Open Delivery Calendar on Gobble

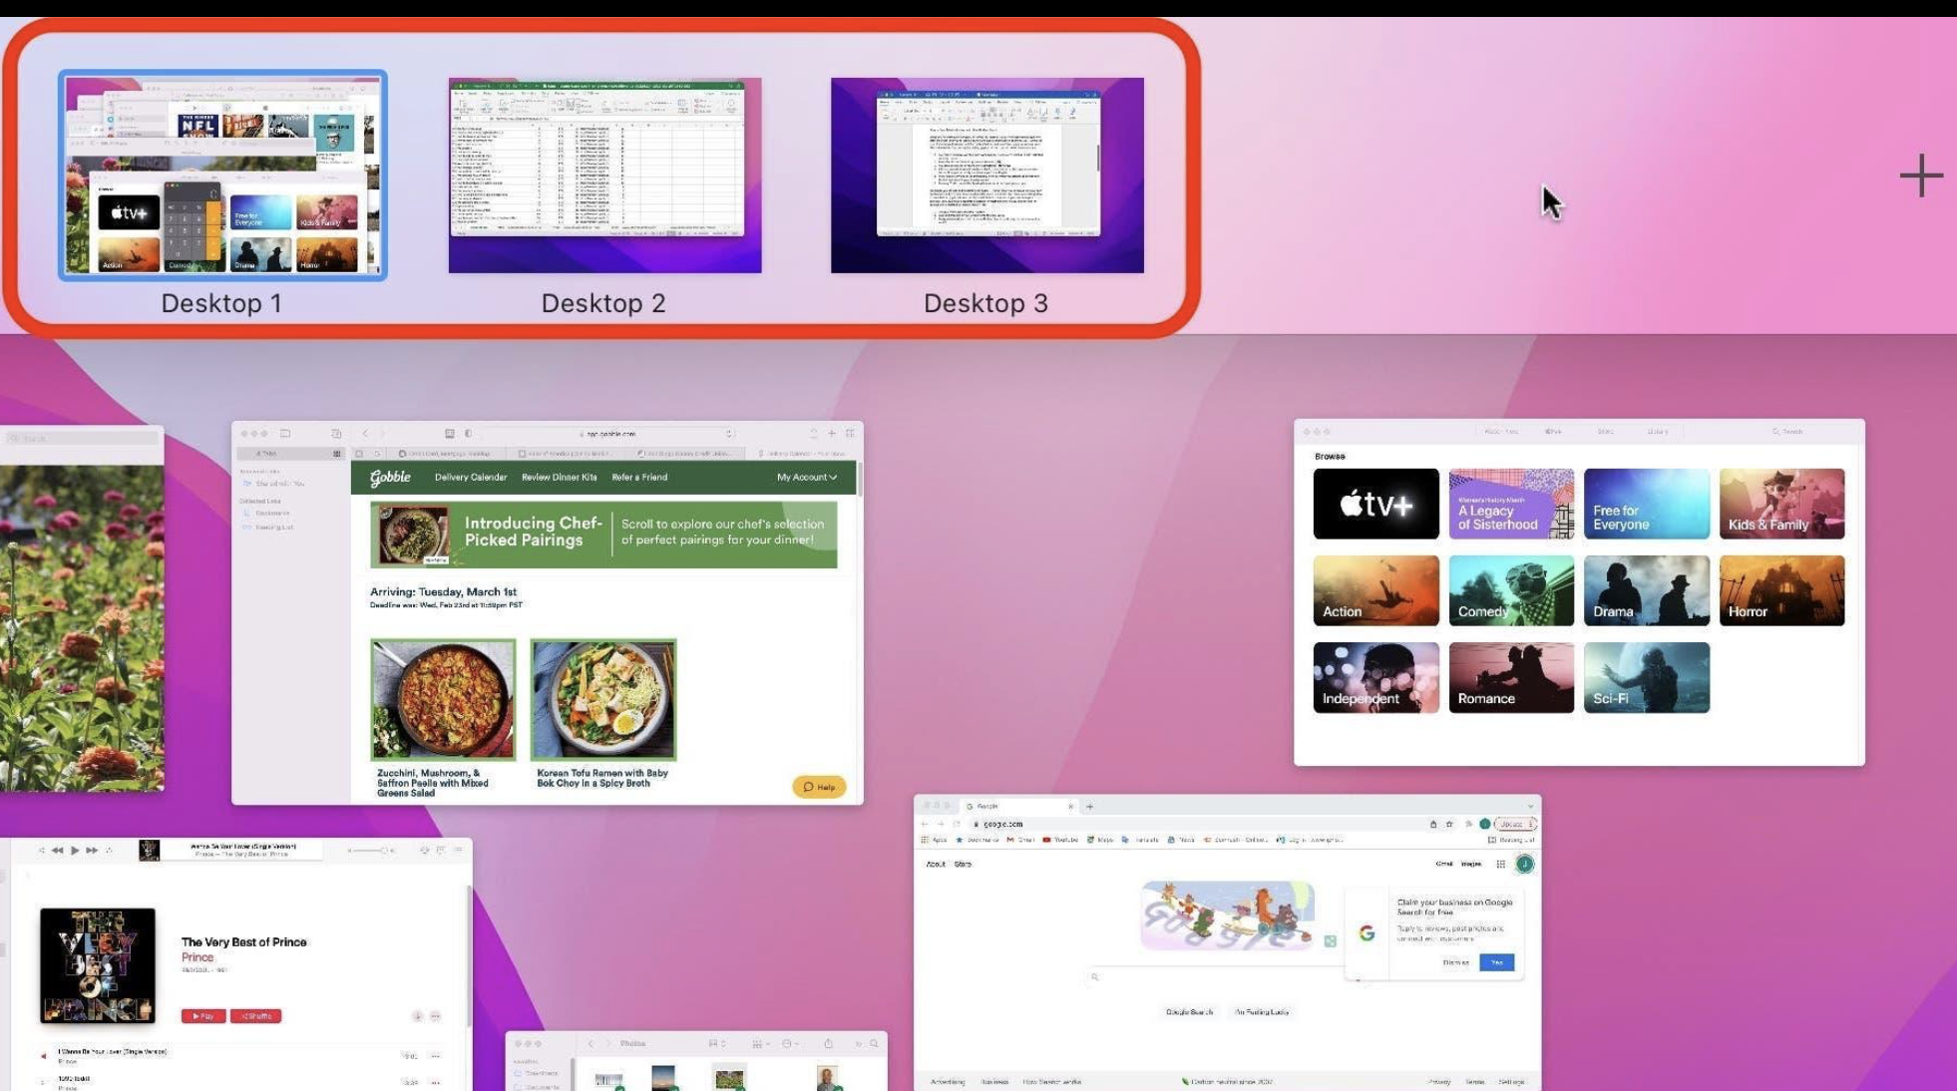471,477
